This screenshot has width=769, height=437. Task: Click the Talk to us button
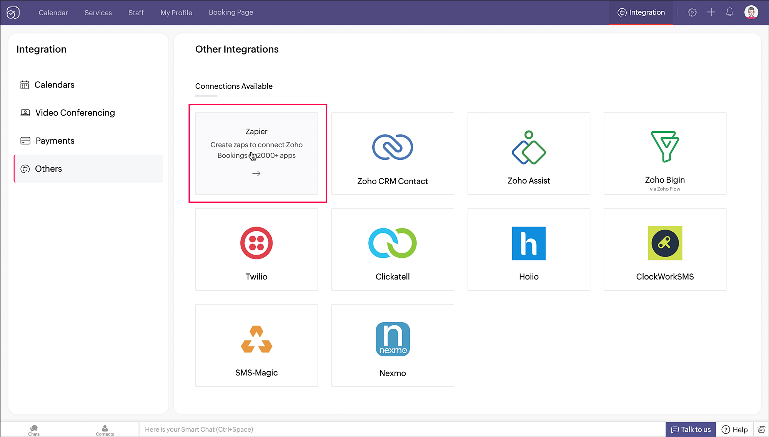pos(691,429)
